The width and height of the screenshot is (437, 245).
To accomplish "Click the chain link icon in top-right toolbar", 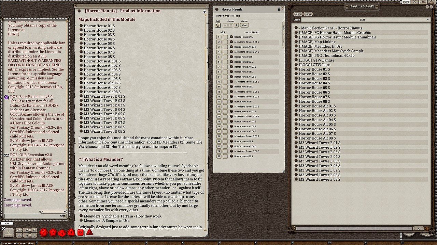I will click(406, 2).
